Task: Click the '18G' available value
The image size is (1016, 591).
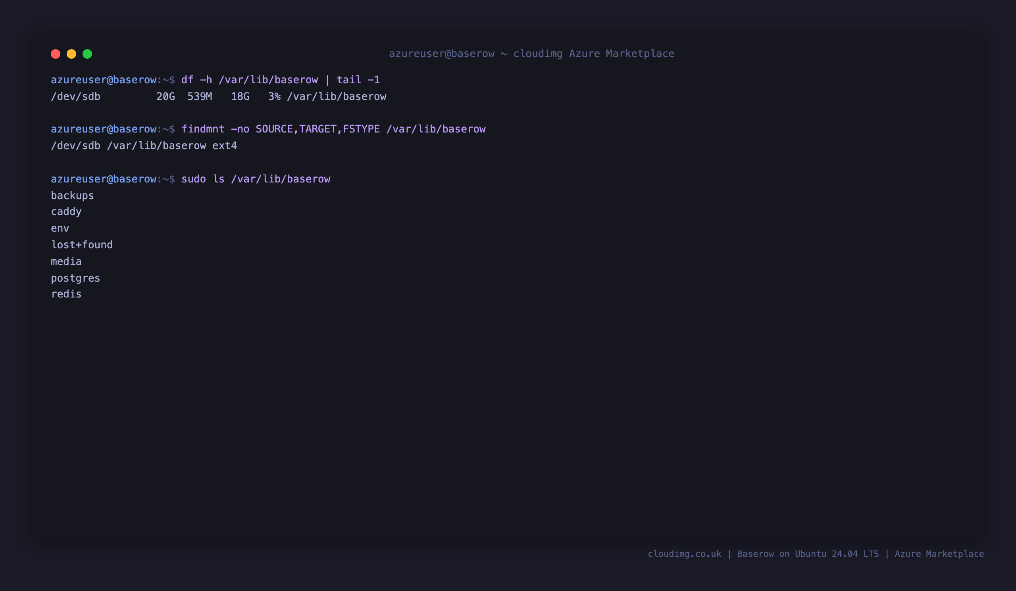Action: (240, 97)
